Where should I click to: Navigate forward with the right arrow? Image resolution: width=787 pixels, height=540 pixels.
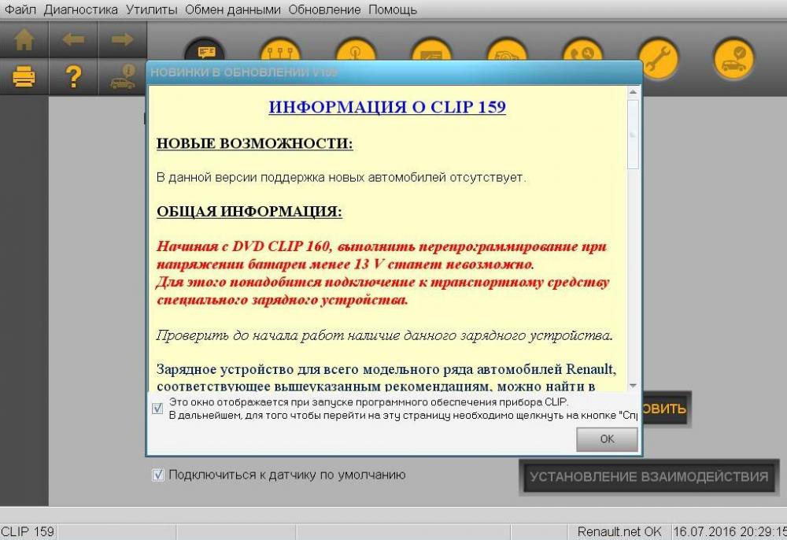[123, 39]
